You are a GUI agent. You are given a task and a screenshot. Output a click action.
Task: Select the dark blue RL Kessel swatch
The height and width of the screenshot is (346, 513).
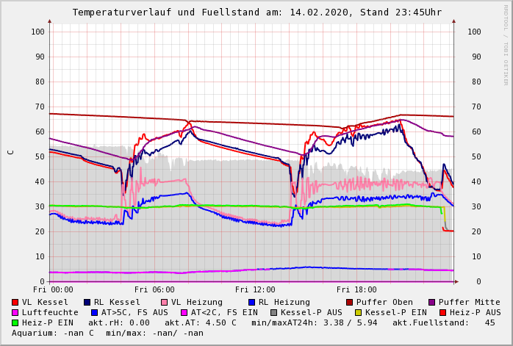pos(87,302)
